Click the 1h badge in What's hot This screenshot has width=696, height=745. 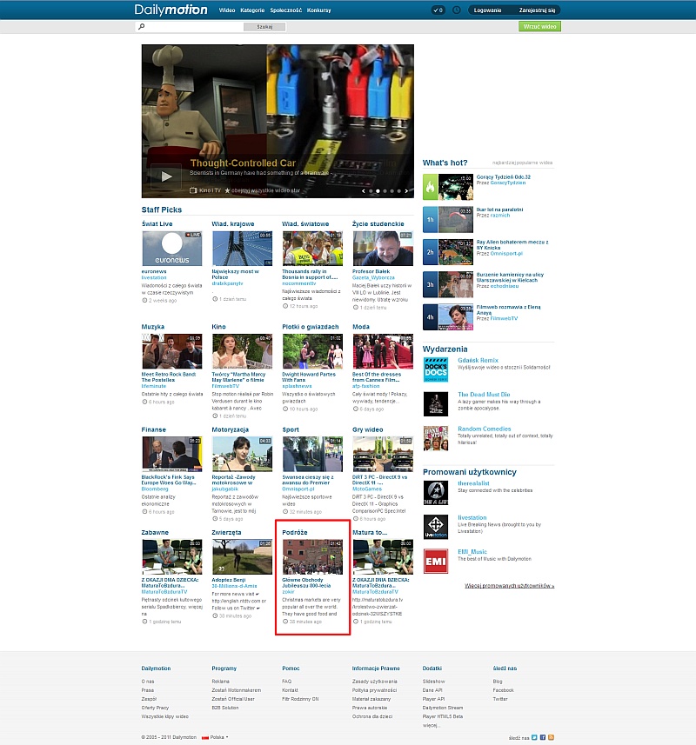point(430,220)
